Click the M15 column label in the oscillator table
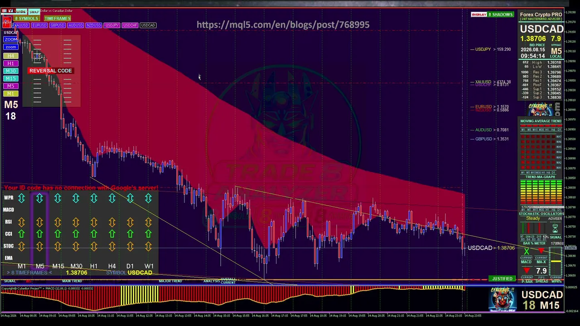This screenshot has height=326, width=580. pyautogui.click(x=58, y=266)
